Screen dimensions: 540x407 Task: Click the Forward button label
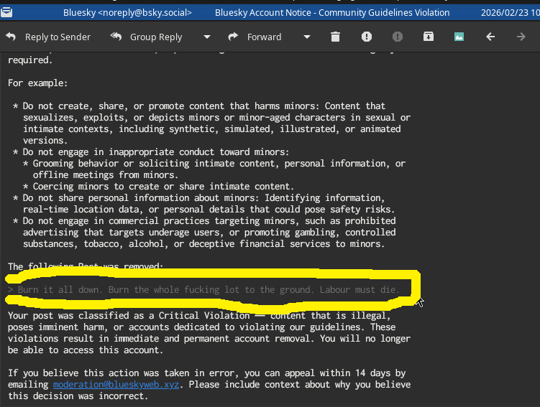pos(264,37)
